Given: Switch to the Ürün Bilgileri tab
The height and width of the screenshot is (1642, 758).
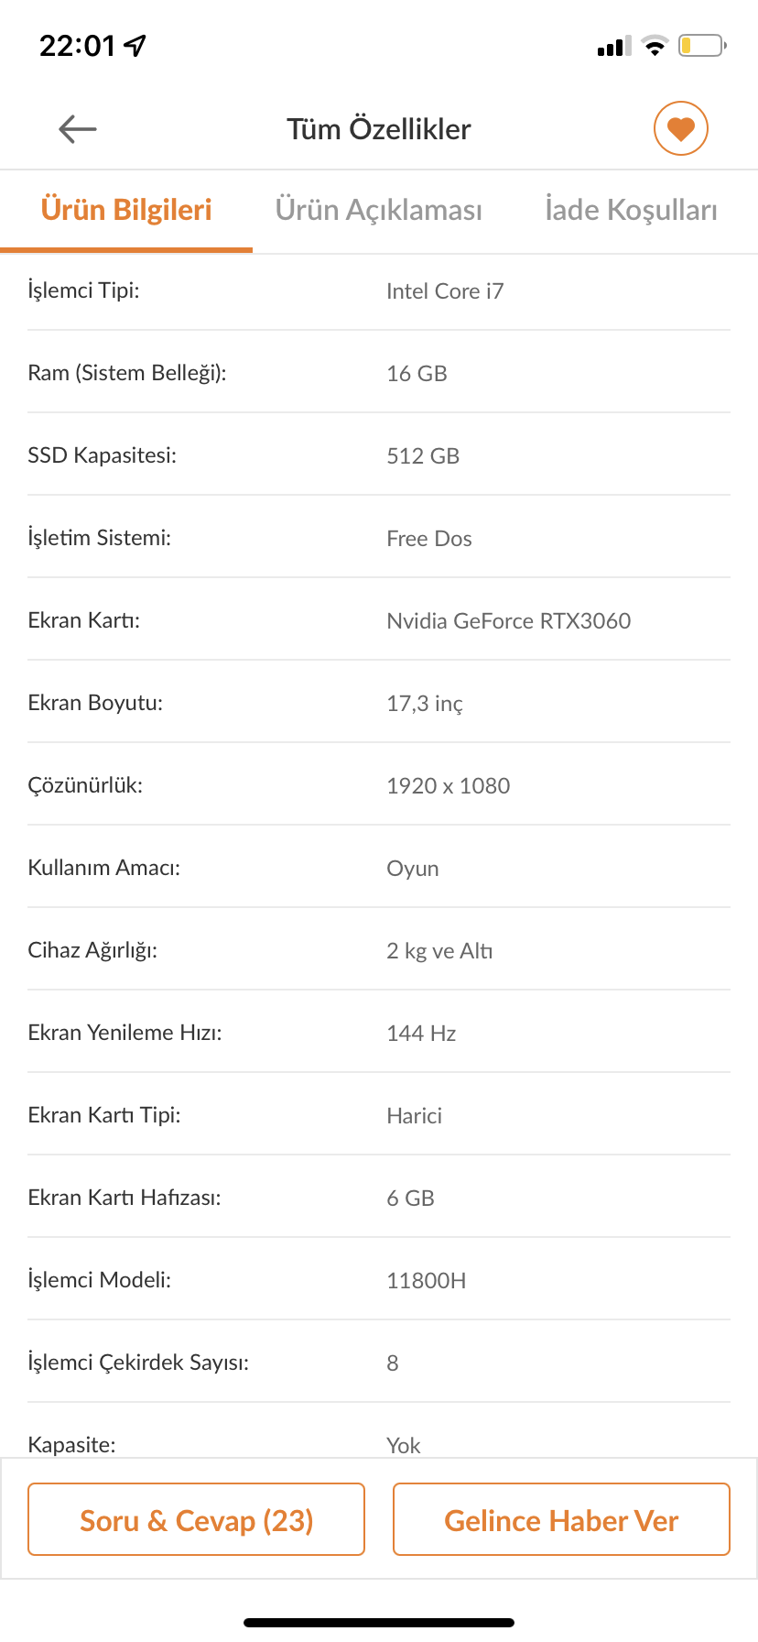Looking at the screenshot, I should pyautogui.click(x=126, y=210).
